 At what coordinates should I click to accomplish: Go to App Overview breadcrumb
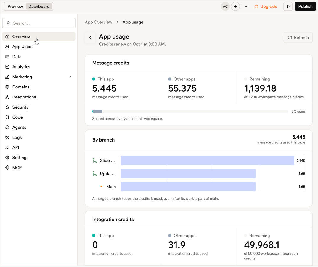(x=98, y=22)
